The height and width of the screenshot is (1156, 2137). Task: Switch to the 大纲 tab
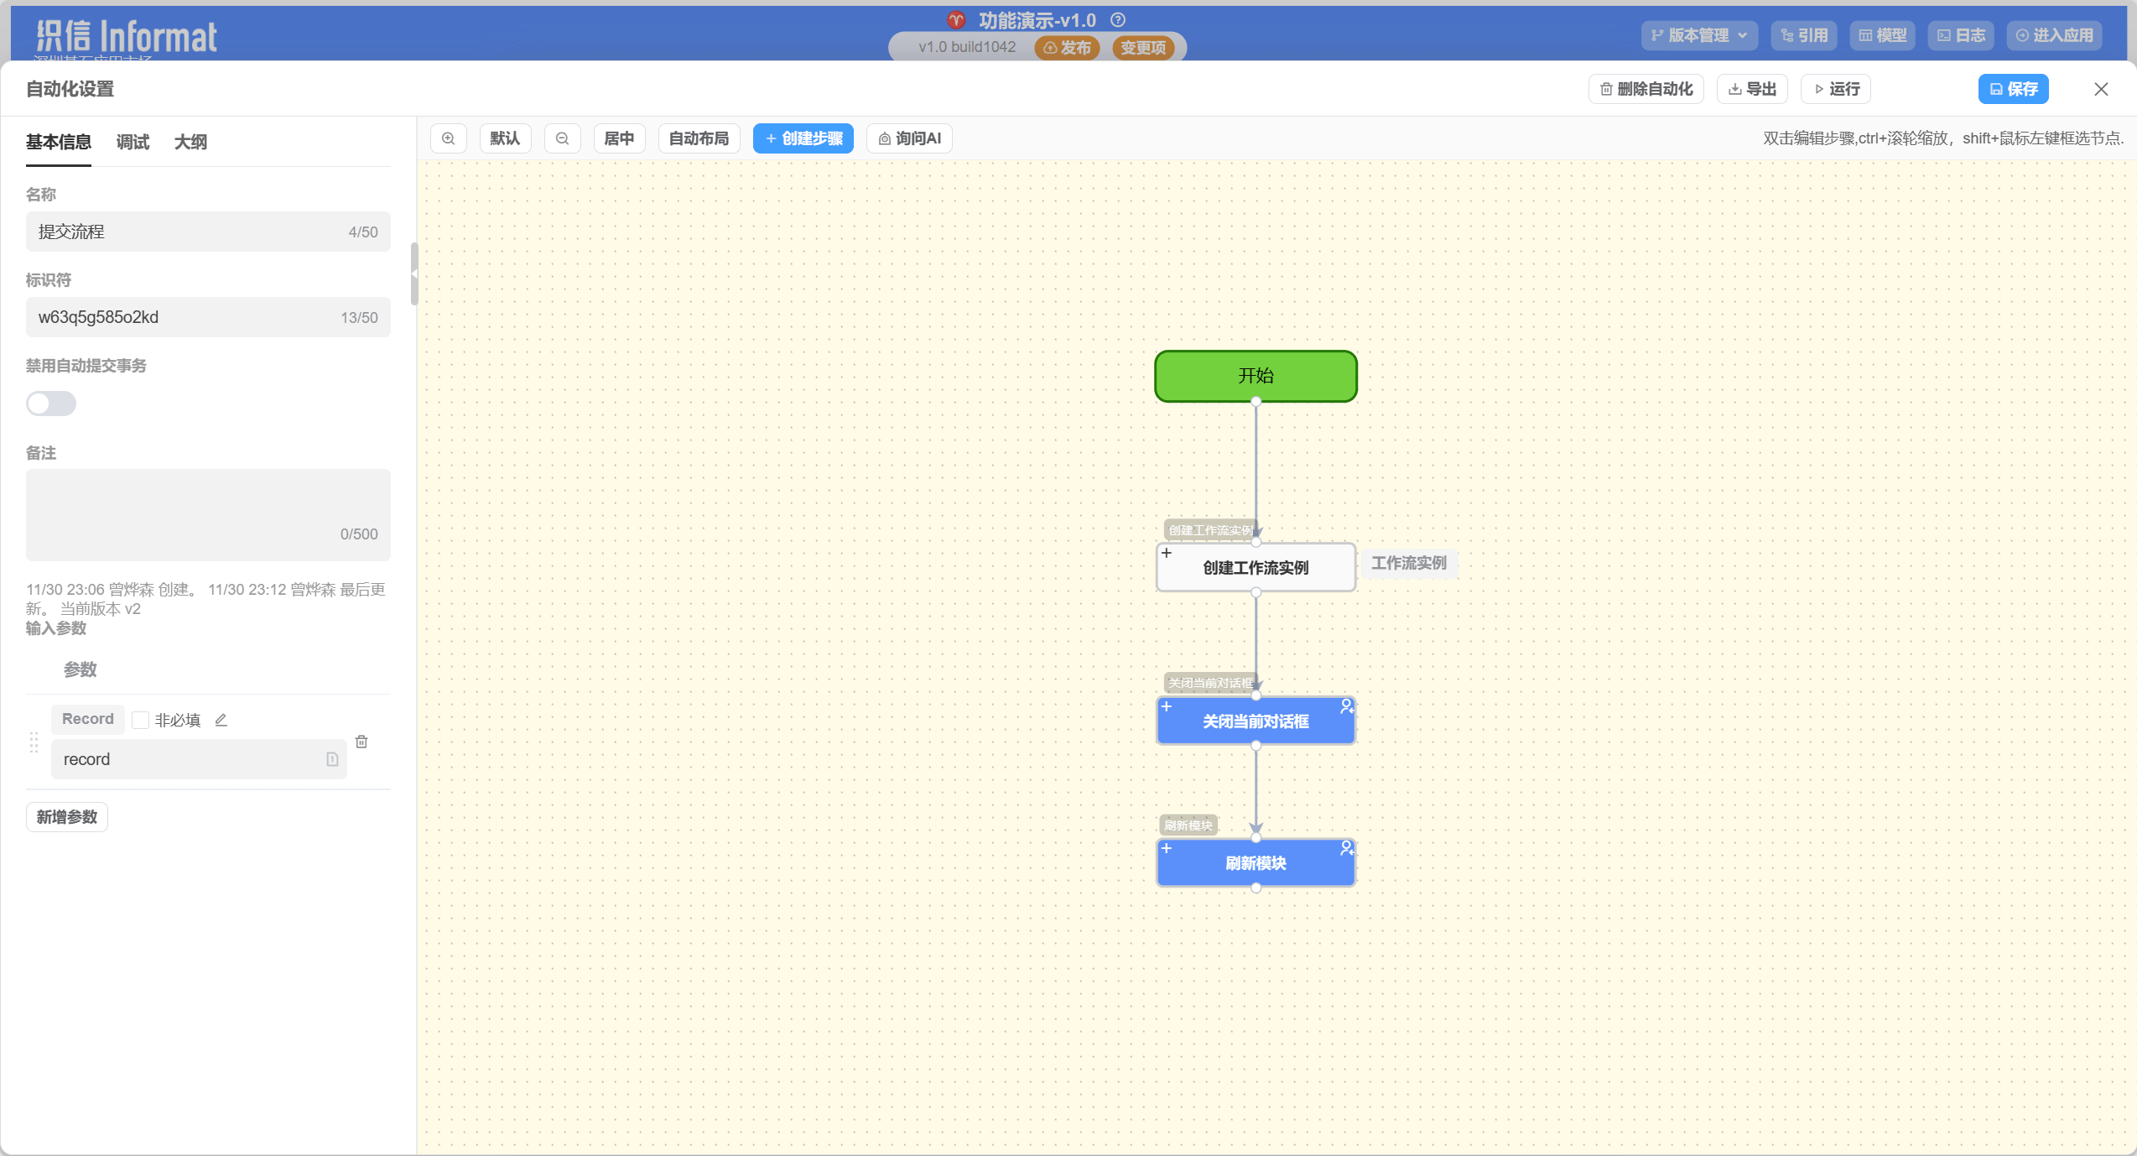(190, 142)
